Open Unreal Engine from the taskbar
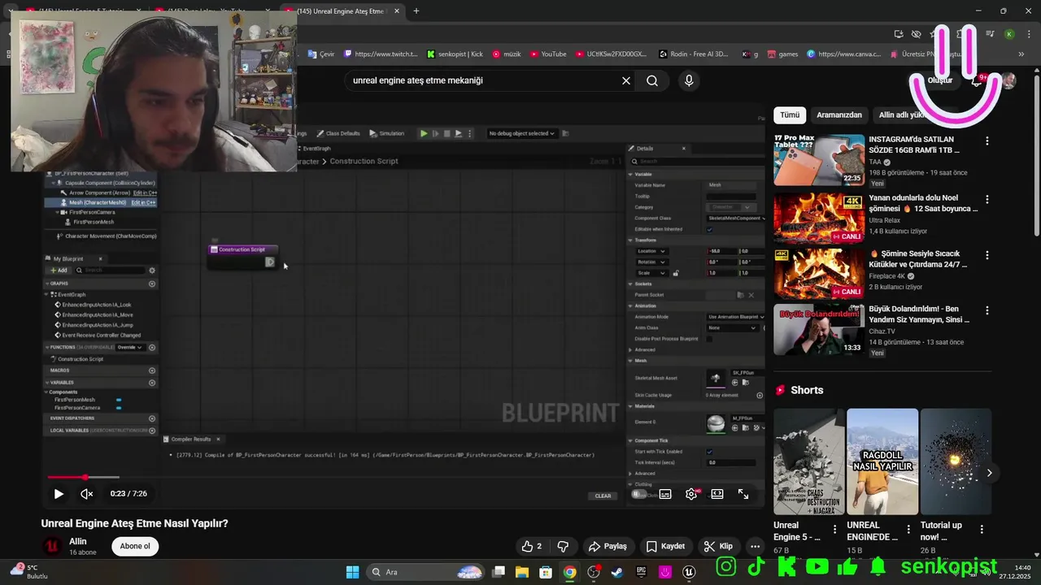The image size is (1041, 585). click(x=689, y=572)
